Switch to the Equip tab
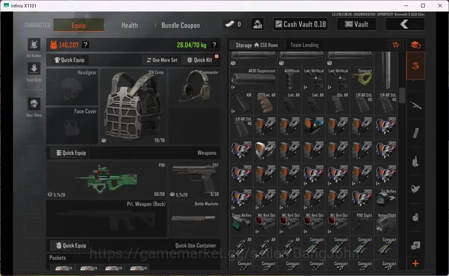Screen dimensions: 449x276 pyautogui.click(x=79, y=25)
